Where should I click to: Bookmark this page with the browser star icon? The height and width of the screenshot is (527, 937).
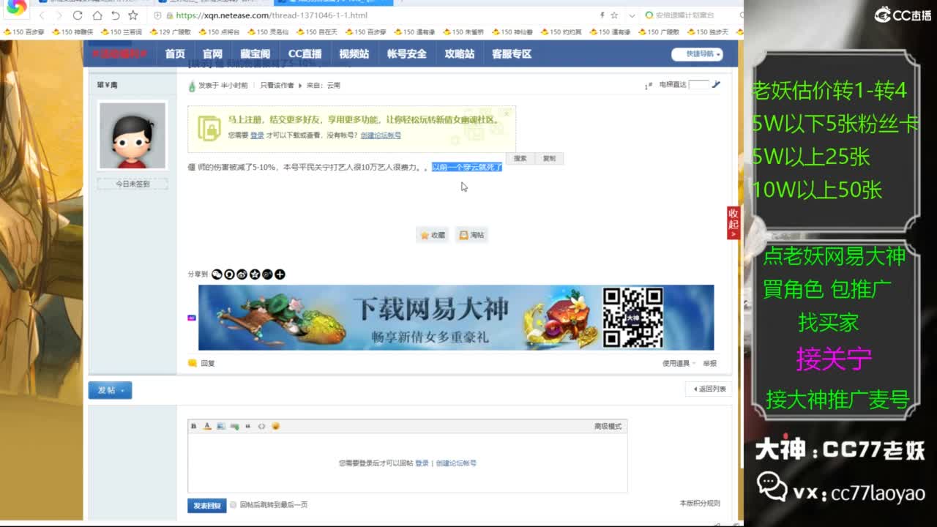(x=613, y=15)
